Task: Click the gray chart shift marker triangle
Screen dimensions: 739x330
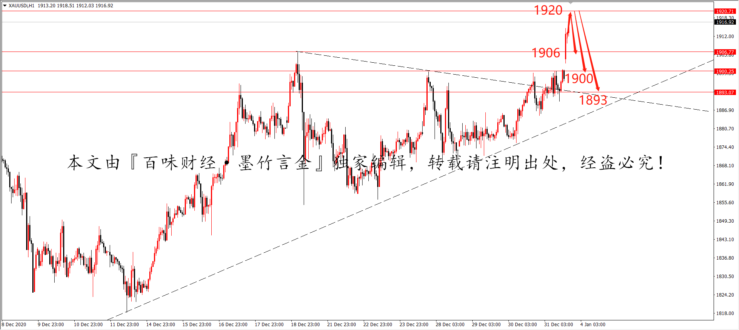Action: point(571,3)
